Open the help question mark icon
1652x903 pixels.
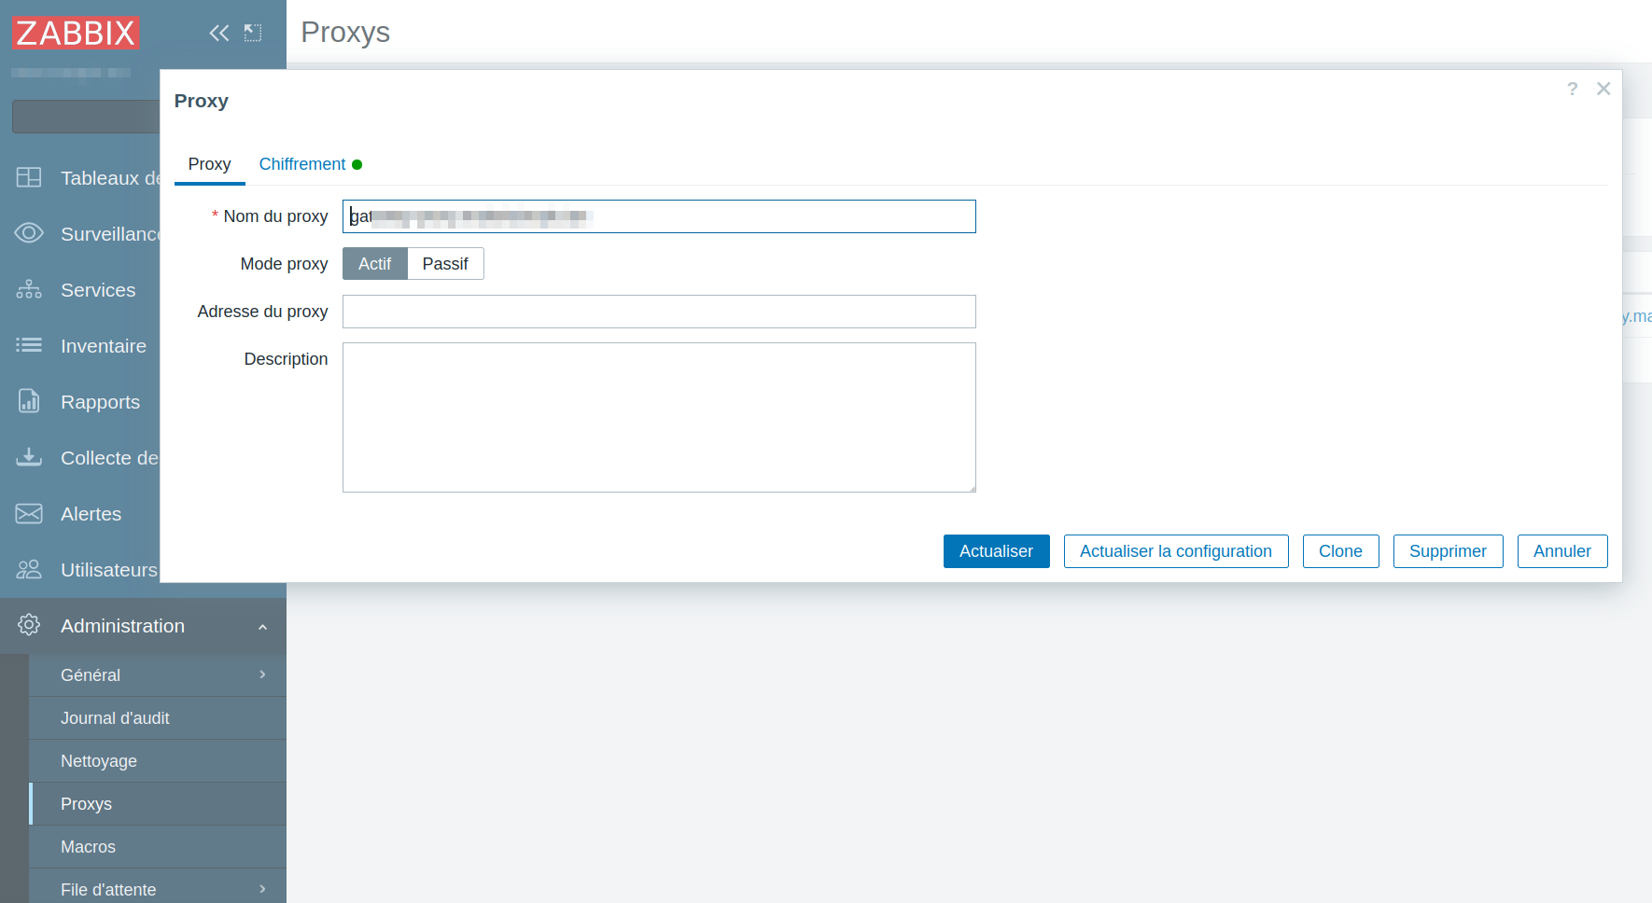1572,89
